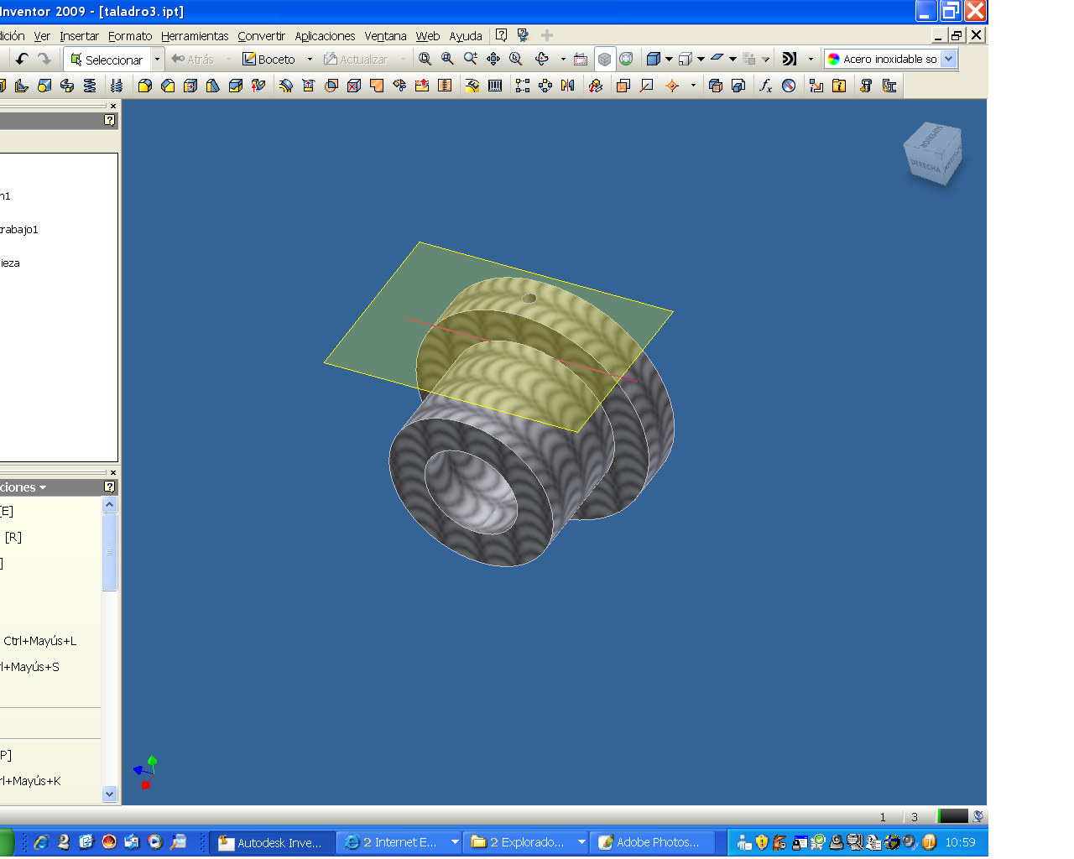Open the Ayuda menu
This screenshot has height=859, width=1074.
click(466, 36)
